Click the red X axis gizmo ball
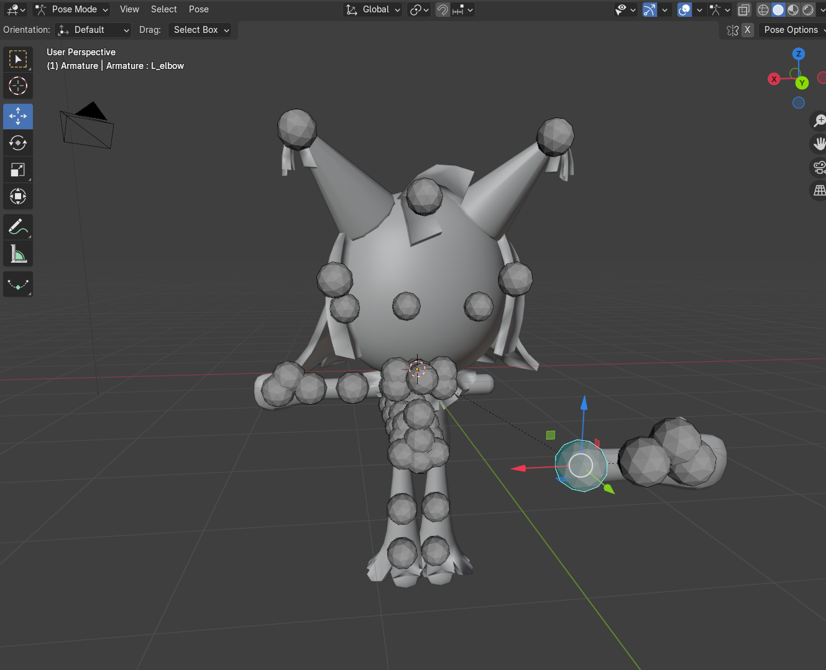This screenshot has width=826, height=670. (x=774, y=79)
